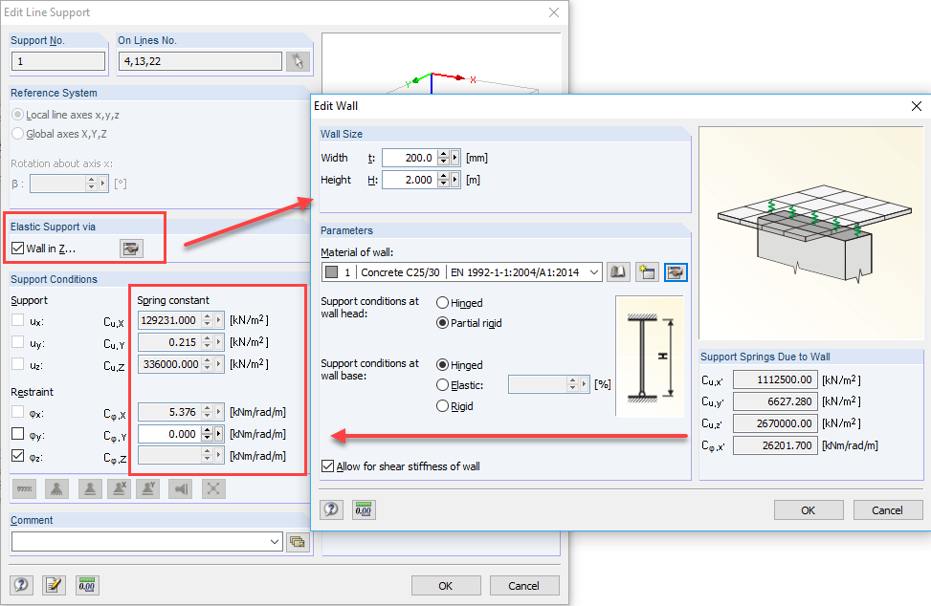Adjust the Height H spinner arrows
Image resolution: width=931 pixels, height=606 pixels.
tap(444, 180)
